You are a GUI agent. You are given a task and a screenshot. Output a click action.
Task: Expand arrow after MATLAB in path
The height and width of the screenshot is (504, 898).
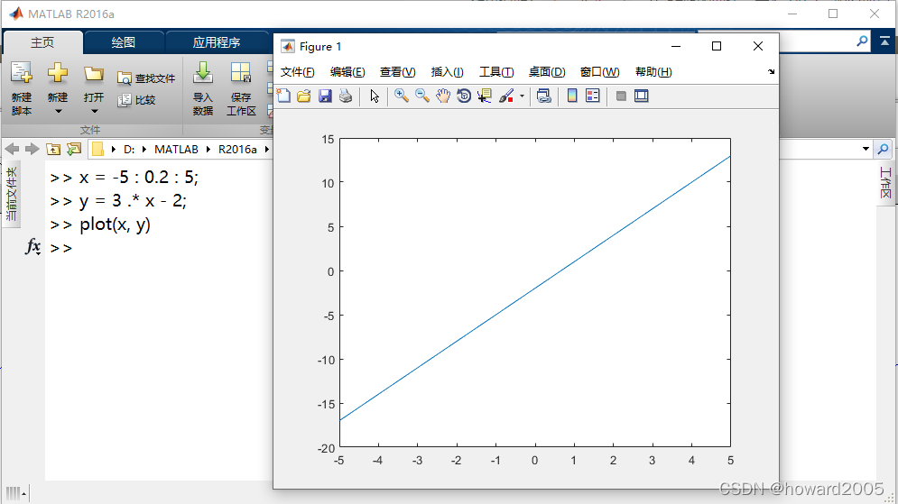coord(208,150)
